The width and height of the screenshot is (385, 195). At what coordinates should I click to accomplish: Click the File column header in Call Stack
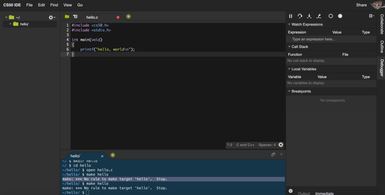coord(345,55)
